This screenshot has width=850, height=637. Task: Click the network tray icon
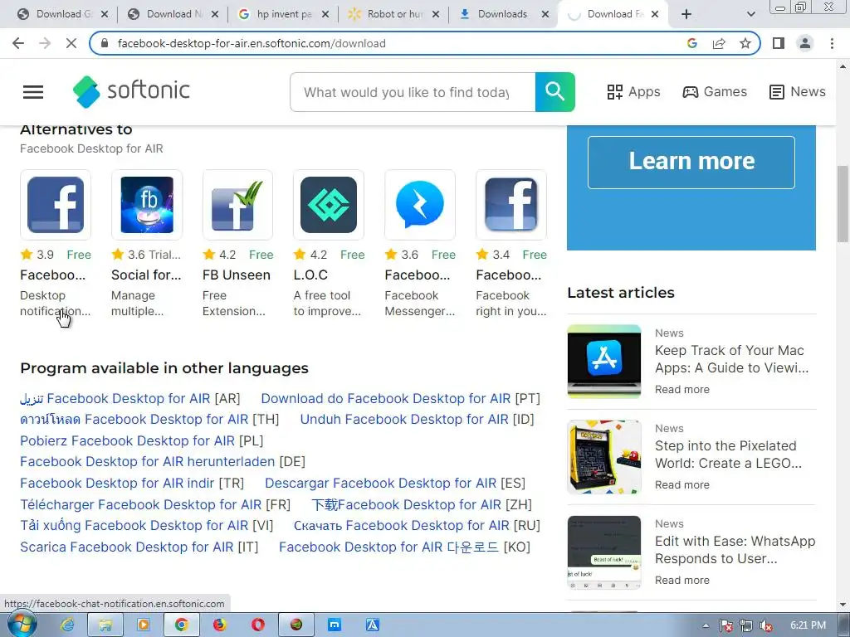(746, 625)
